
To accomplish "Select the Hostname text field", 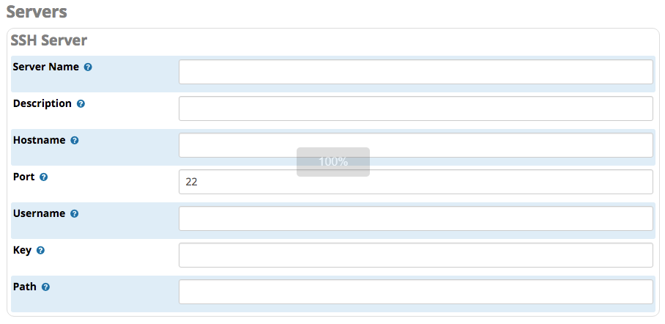I will [416, 145].
